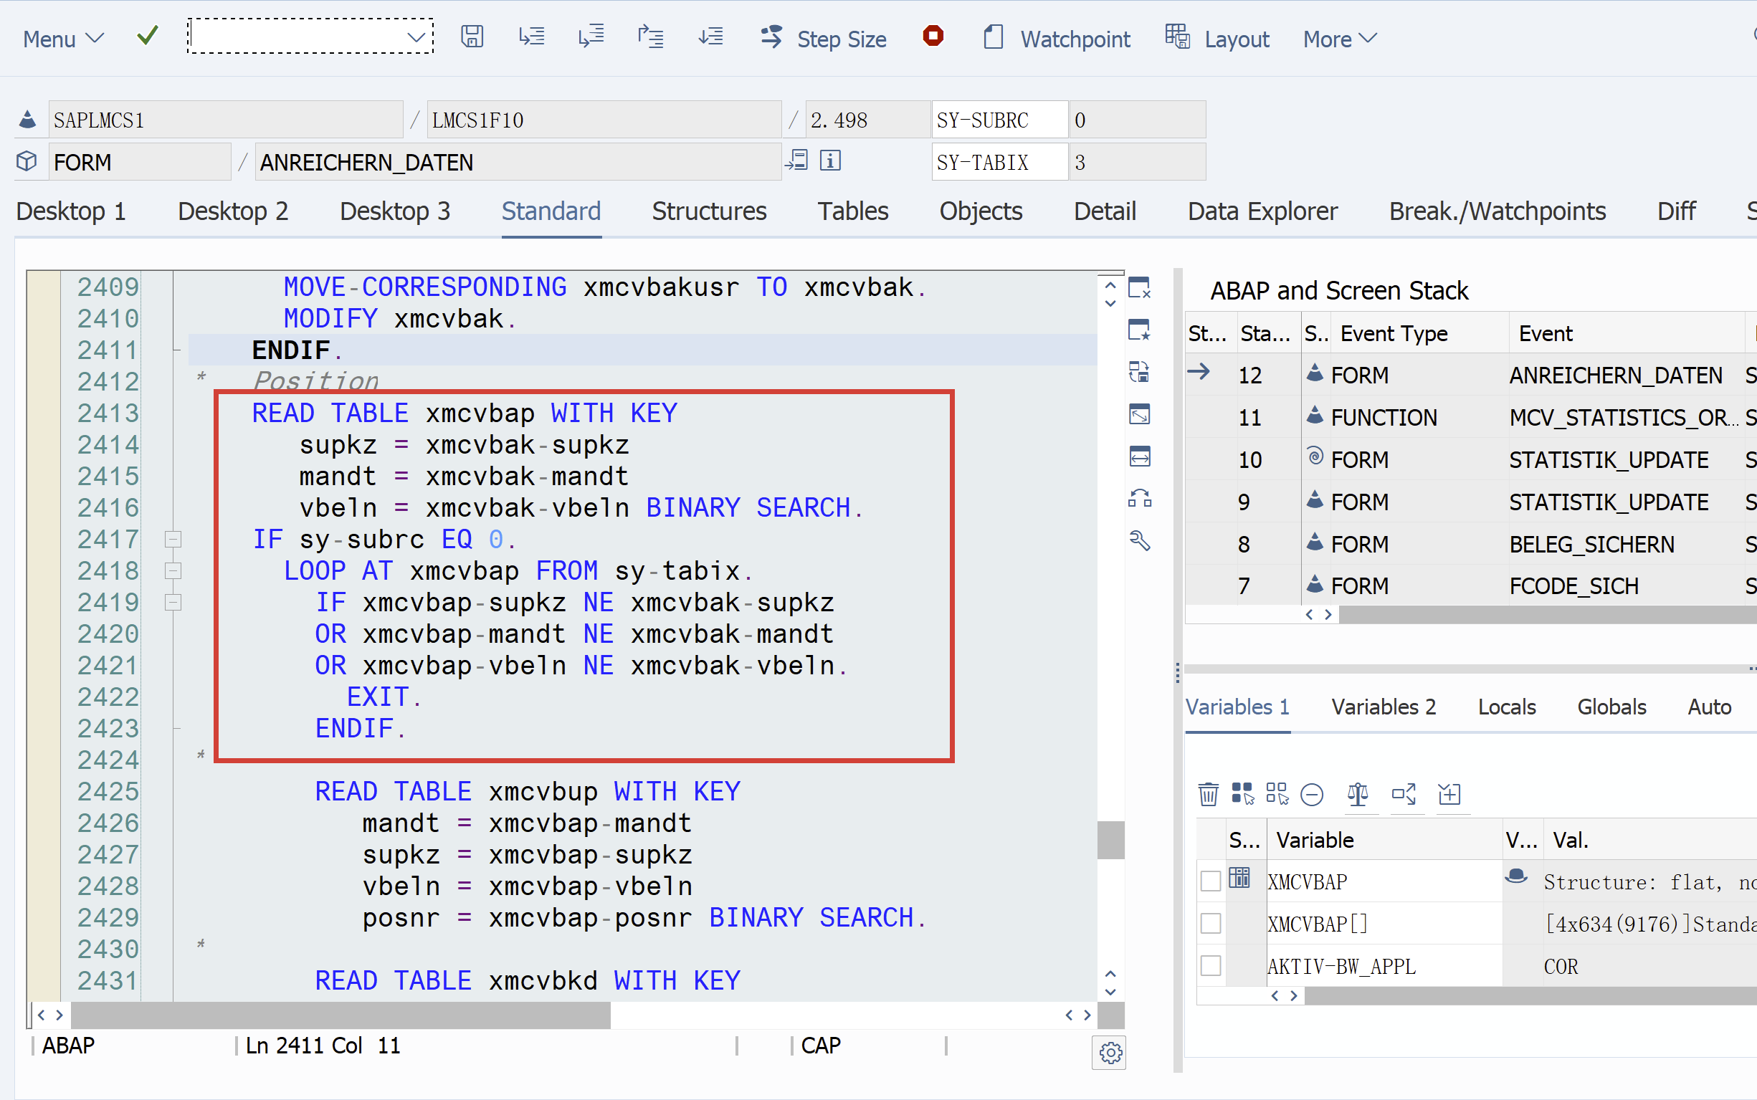This screenshot has height=1100, width=1757.
Task: Click the Step Size icon
Action: tap(772, 37)
